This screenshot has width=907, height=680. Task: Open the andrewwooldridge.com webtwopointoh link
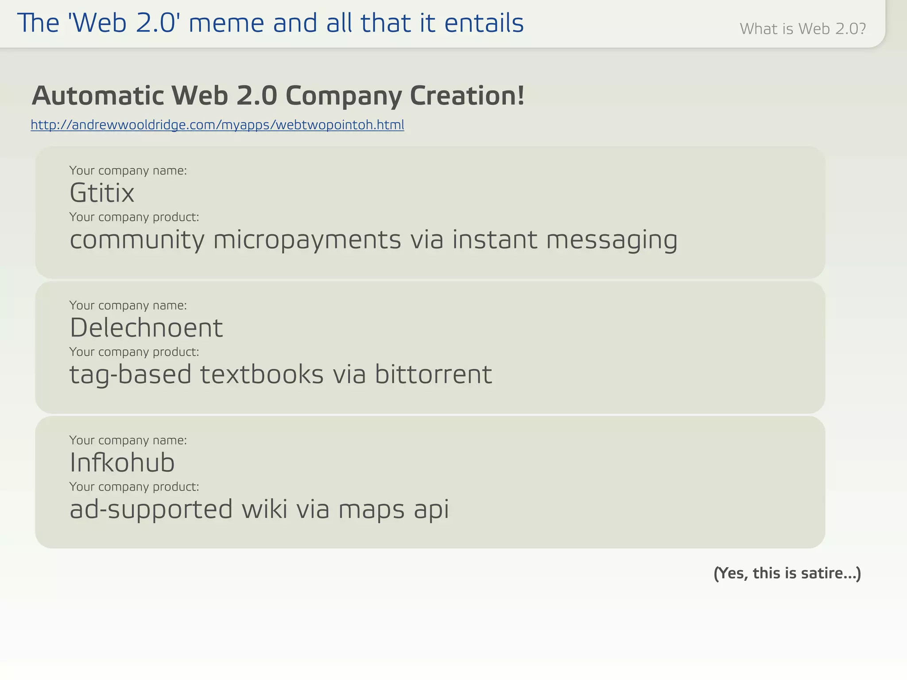pos(217,125)
